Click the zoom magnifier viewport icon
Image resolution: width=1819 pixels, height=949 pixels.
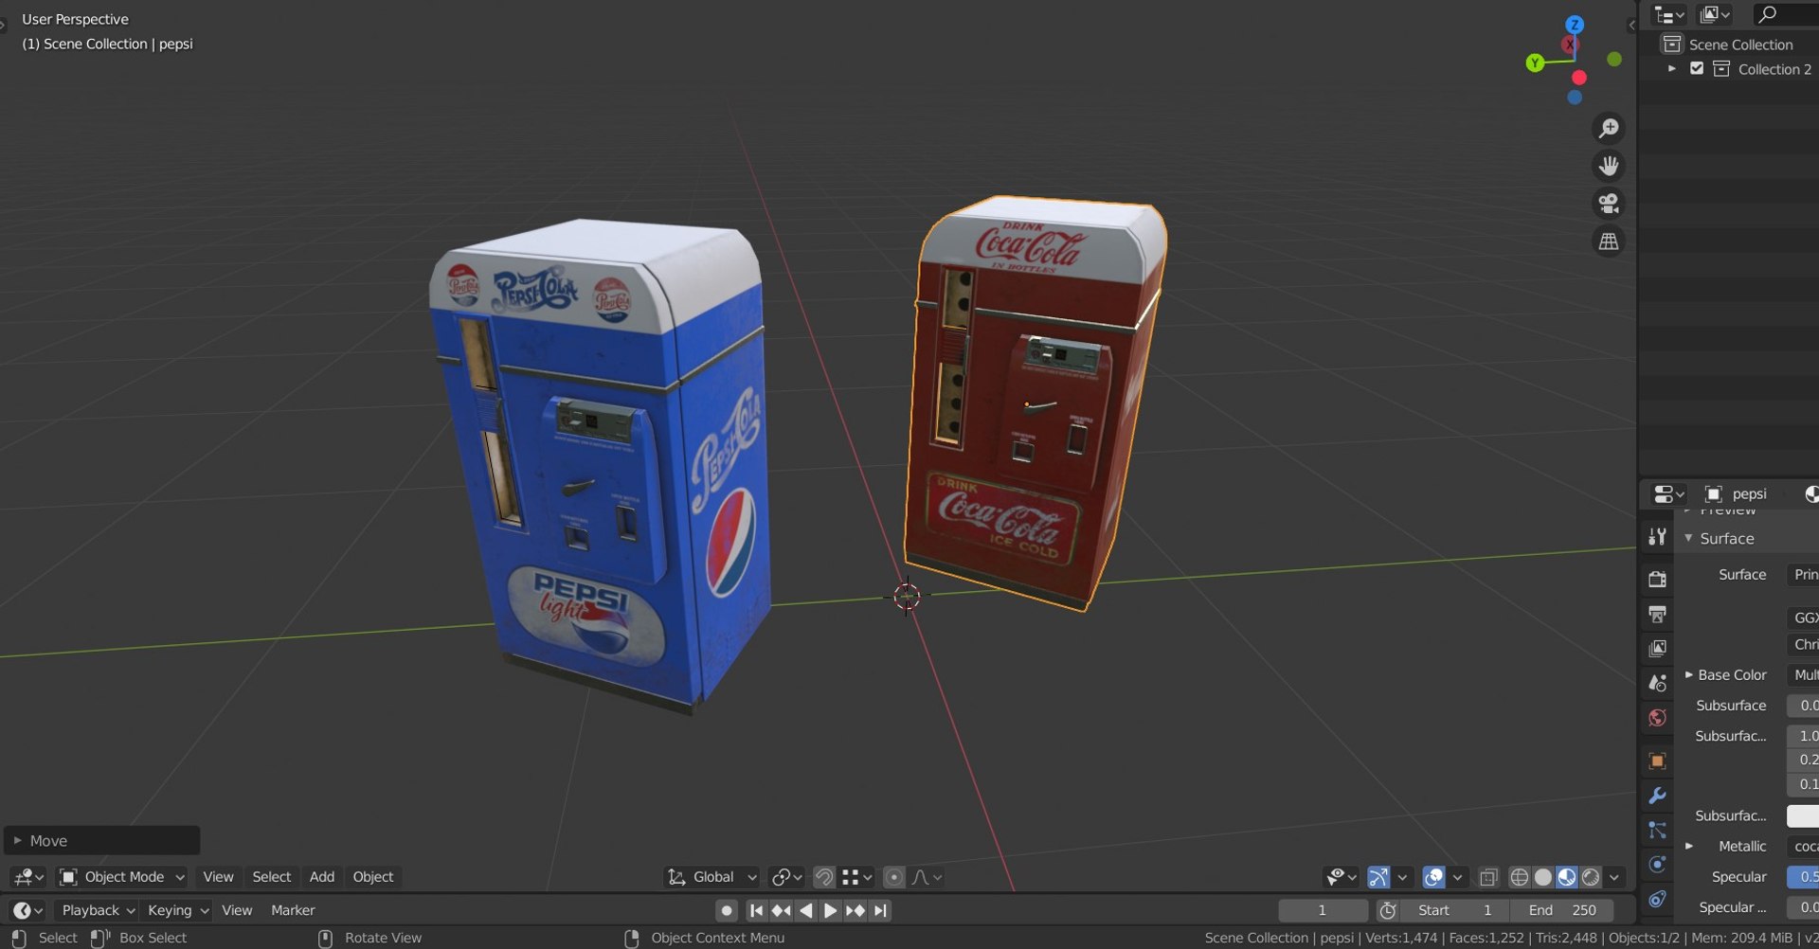(x=1609, y=128)
